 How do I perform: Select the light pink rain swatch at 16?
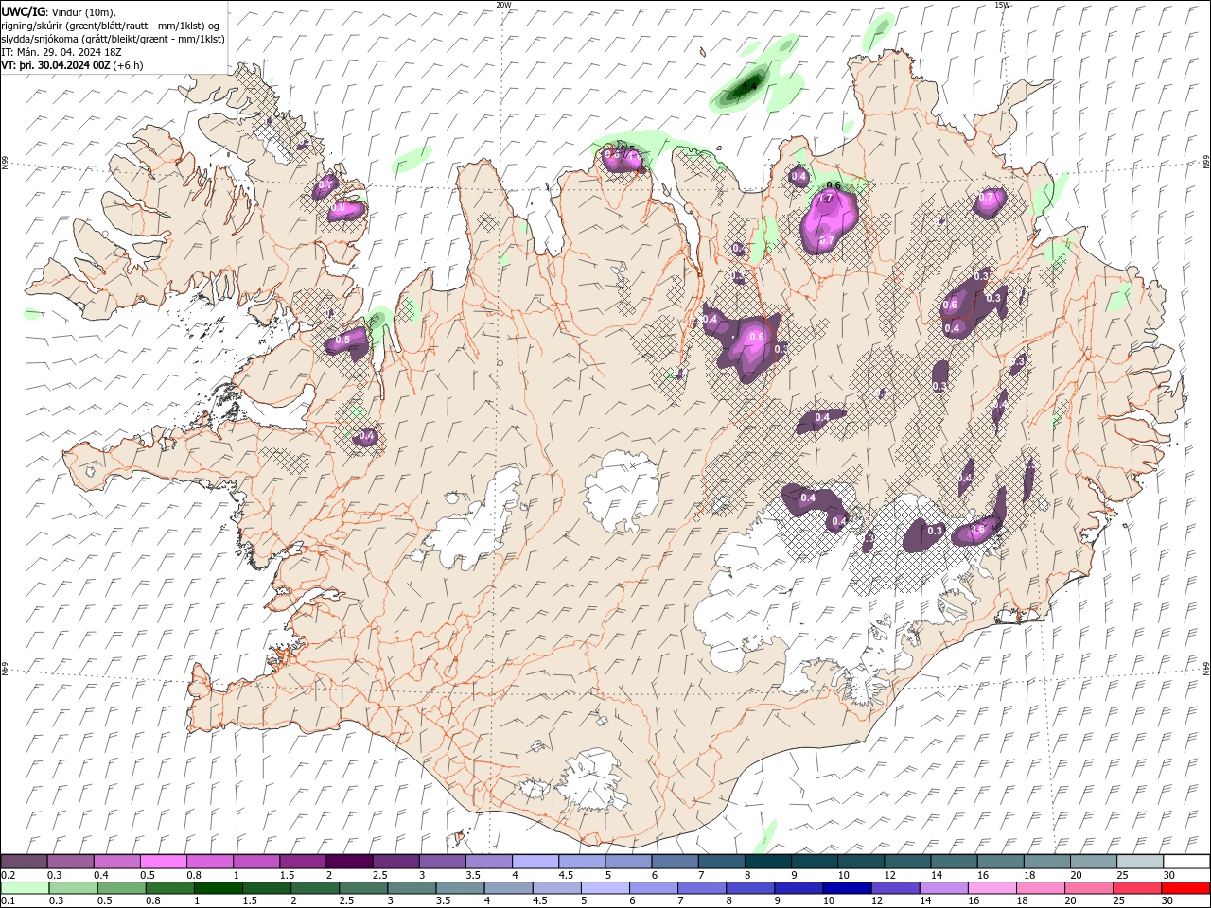pyautogui.click(x=991, y=888)
